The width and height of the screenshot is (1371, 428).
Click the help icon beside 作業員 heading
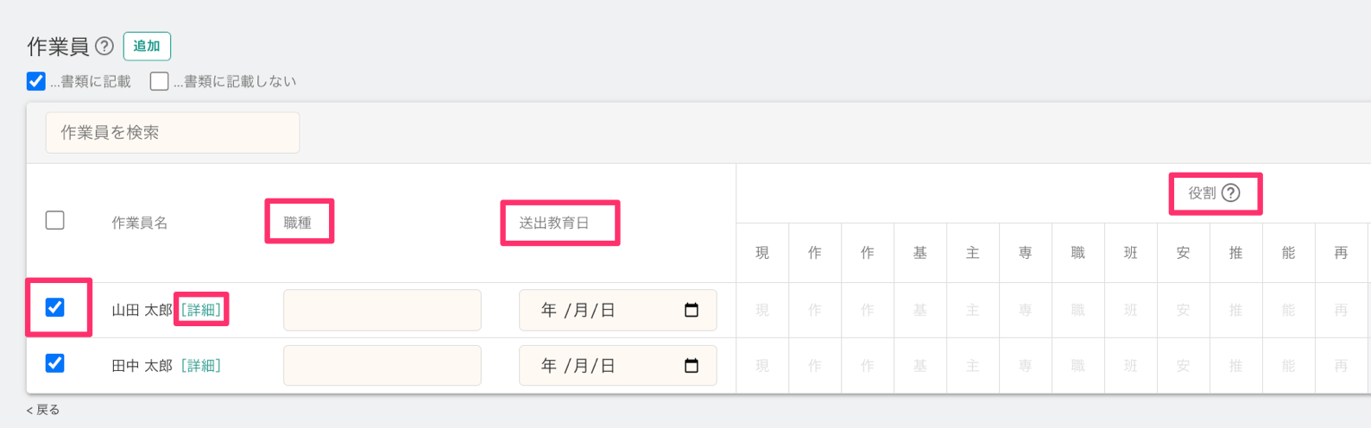(x=104, y=46)
